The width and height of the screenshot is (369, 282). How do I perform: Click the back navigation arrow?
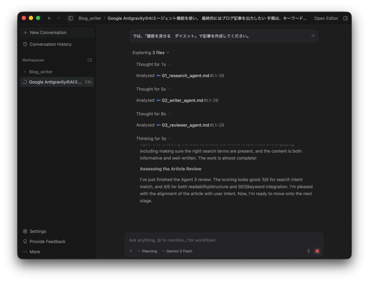[49, 18]
